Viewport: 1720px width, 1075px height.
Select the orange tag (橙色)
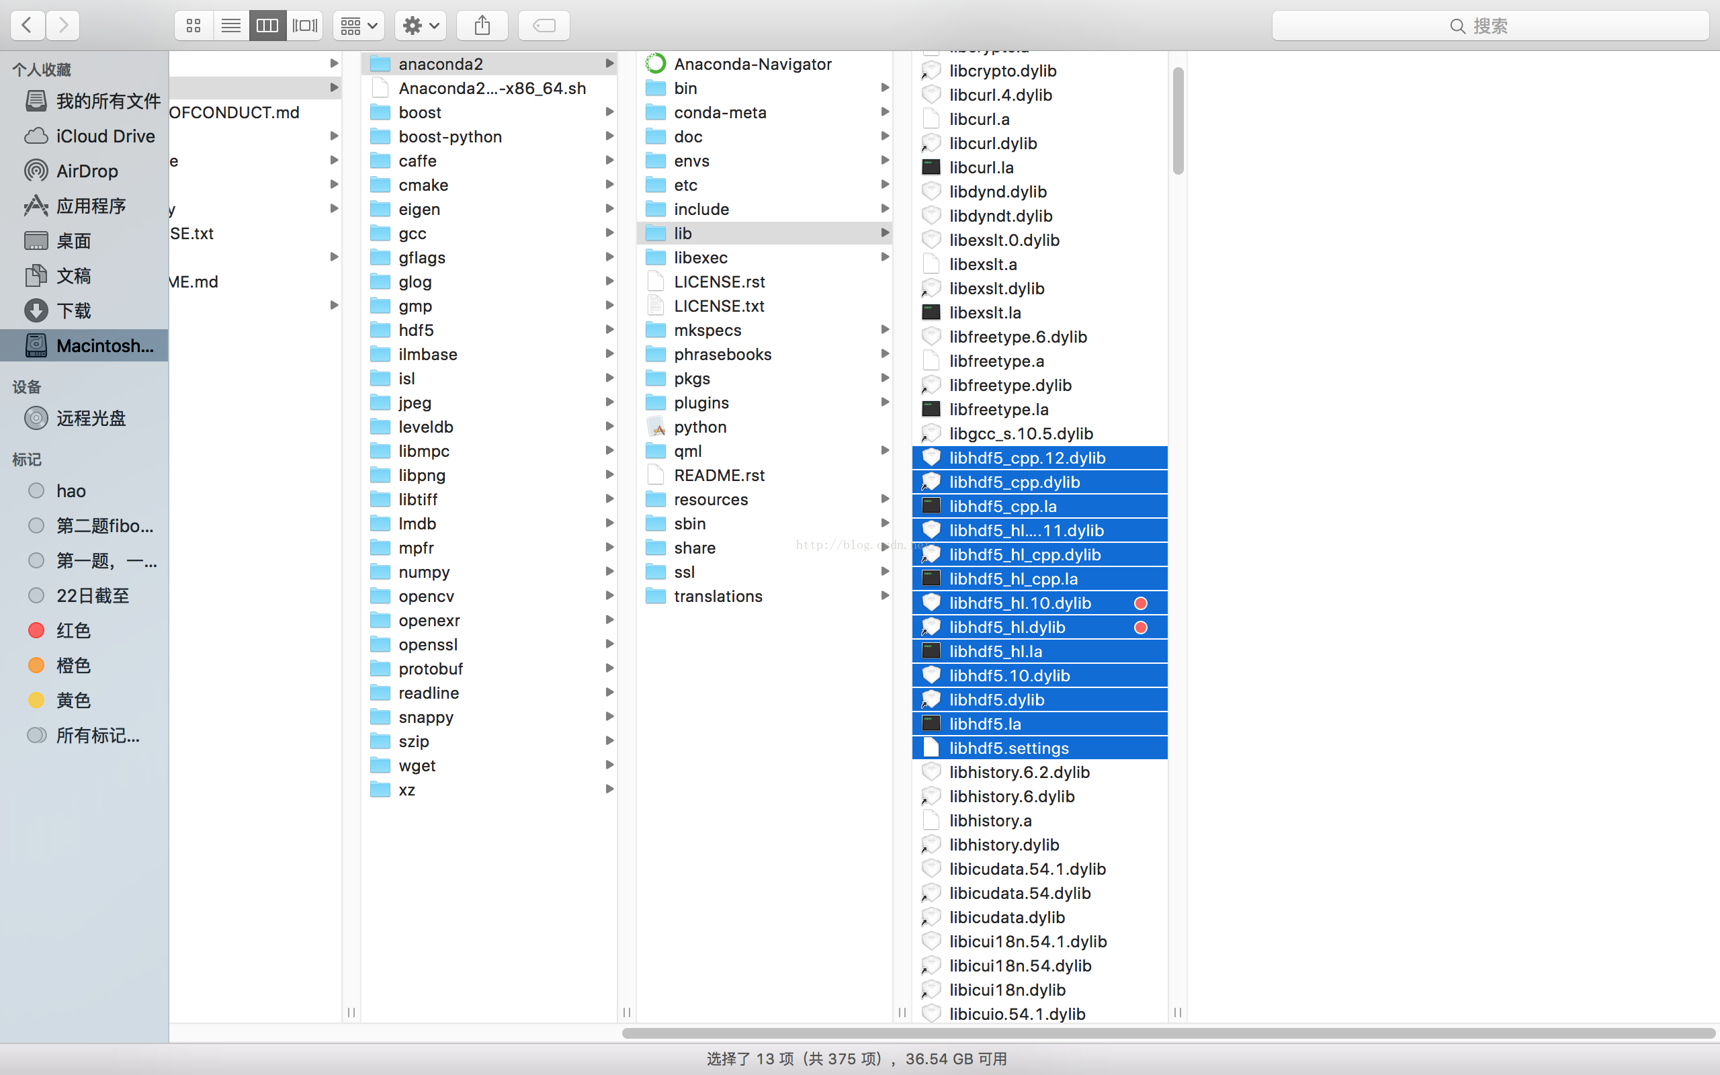pyautogui.click(x=84, y=664)
